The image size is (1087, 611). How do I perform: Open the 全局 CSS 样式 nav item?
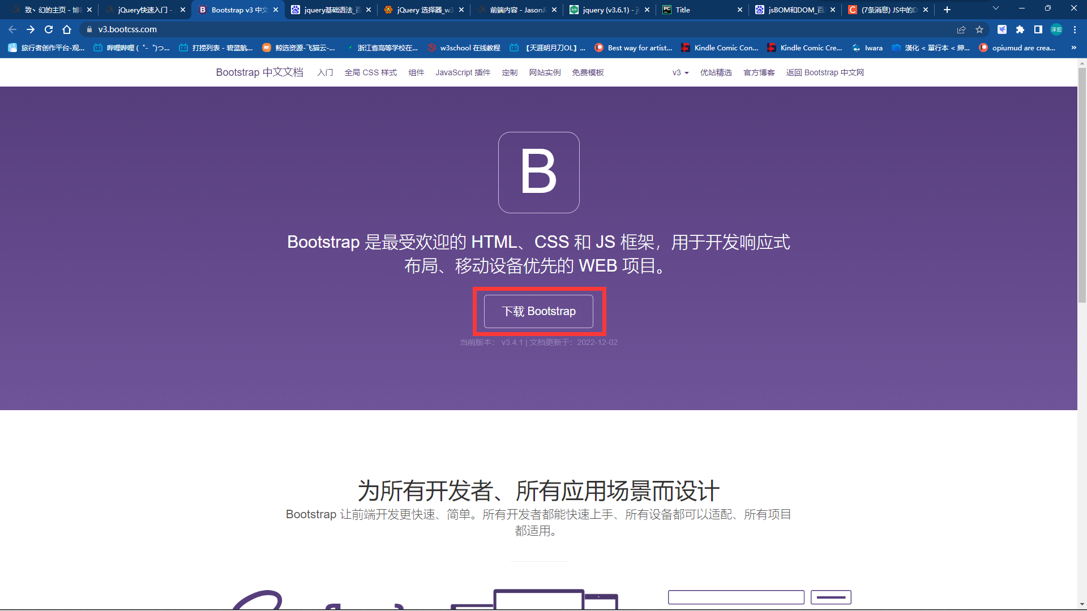pos(370,72)
